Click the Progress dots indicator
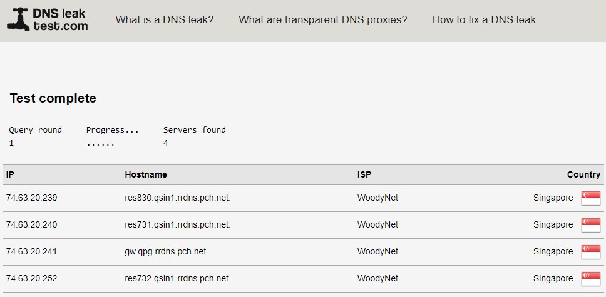606x297 pixels. click(100, 144)
